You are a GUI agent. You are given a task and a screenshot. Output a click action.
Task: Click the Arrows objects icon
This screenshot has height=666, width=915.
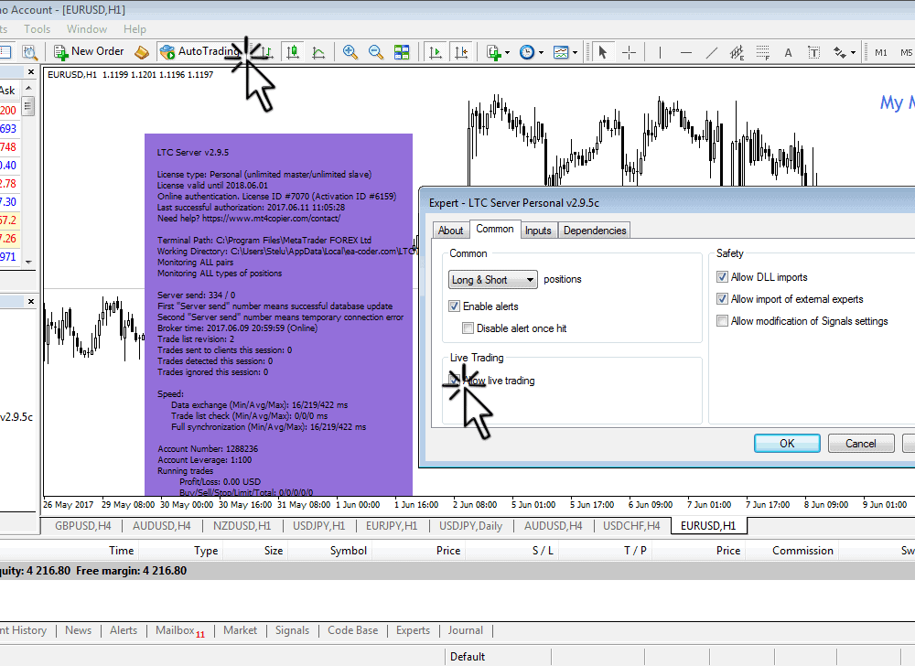point(840,52)
